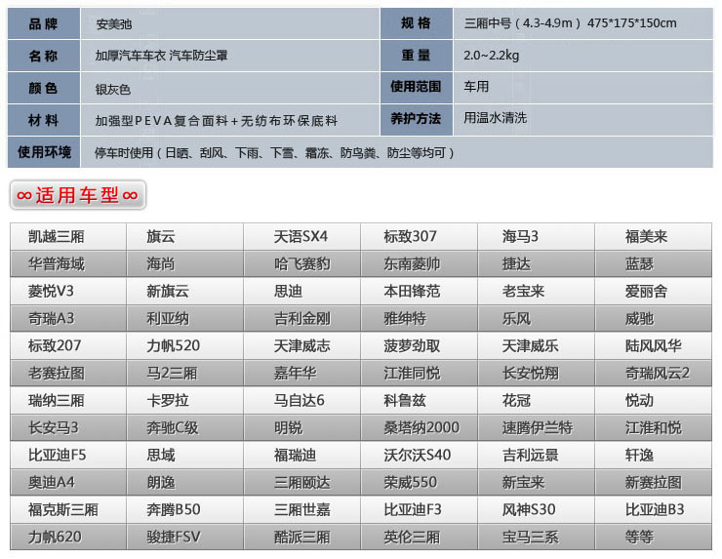Image resolution: width=722 pixels, height=559 pixels.
Task: Click the car model cell 雅绅特
Action: pyautogui.click(x=419, y=318)
